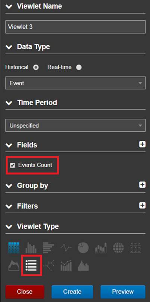The image size is (150, 302).
Task: Select the horizontal bar chart viewlet icon
Action: click(49, 248)
